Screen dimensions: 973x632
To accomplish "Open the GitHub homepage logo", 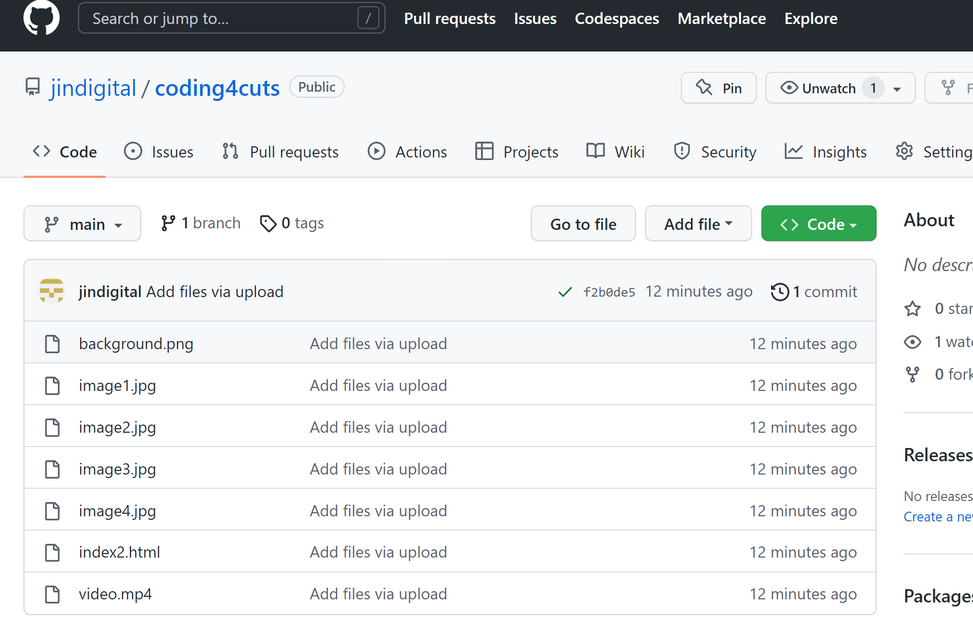I will [x=41, y=18].
